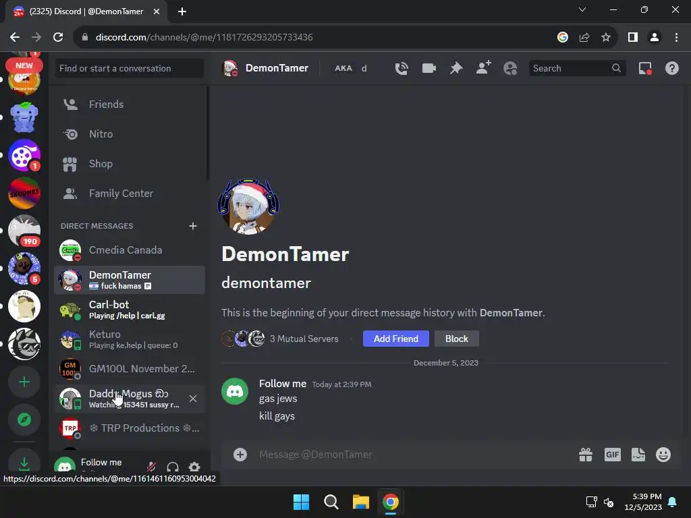Open Chrome three-dot menu
Screen dimensions: 691x518
(676, 37)
